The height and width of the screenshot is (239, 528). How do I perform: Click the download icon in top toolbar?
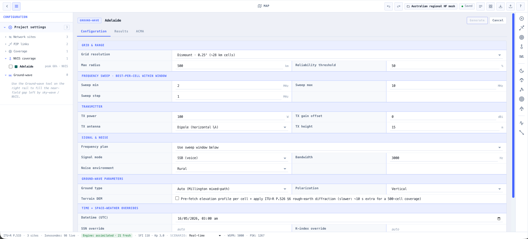point(501,6)
